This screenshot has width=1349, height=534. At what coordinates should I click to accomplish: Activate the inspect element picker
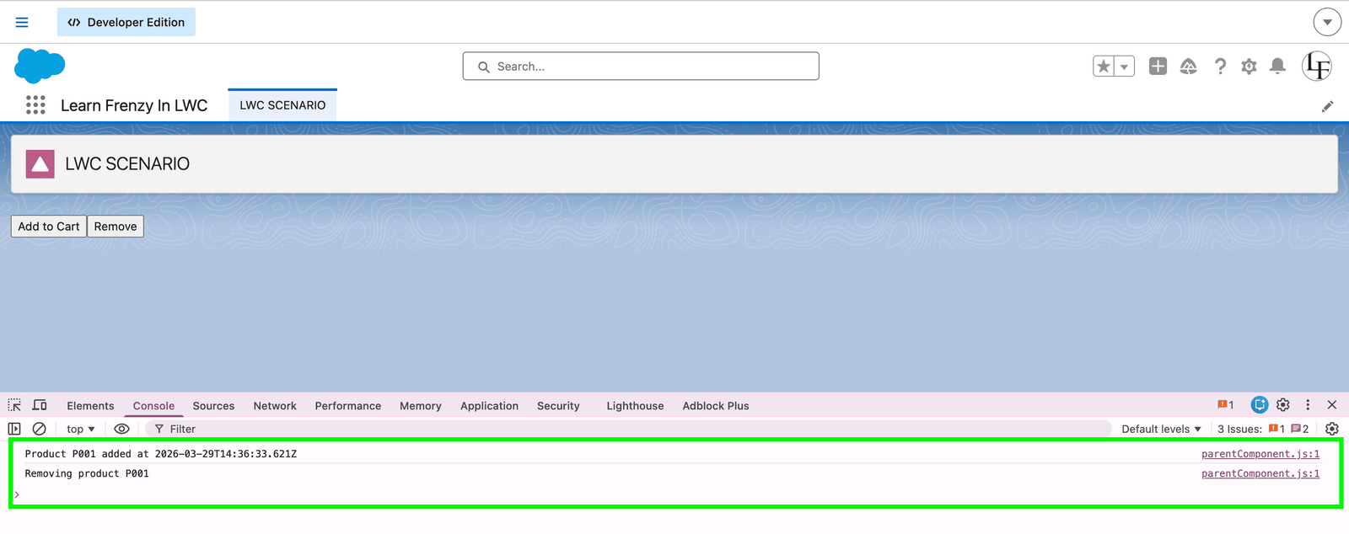point(14,405)
